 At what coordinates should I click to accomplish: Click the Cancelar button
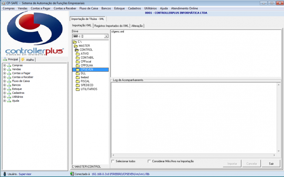pyautogui.click(x=251, y=164)
